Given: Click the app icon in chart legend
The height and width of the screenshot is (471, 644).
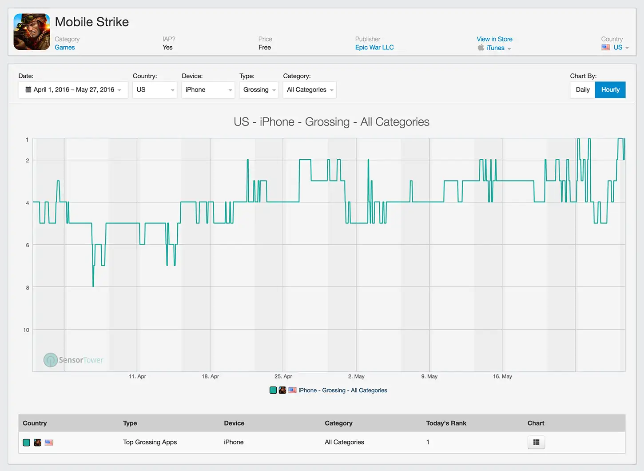Looking at the screenshot, I should click(x=282, y=390).
